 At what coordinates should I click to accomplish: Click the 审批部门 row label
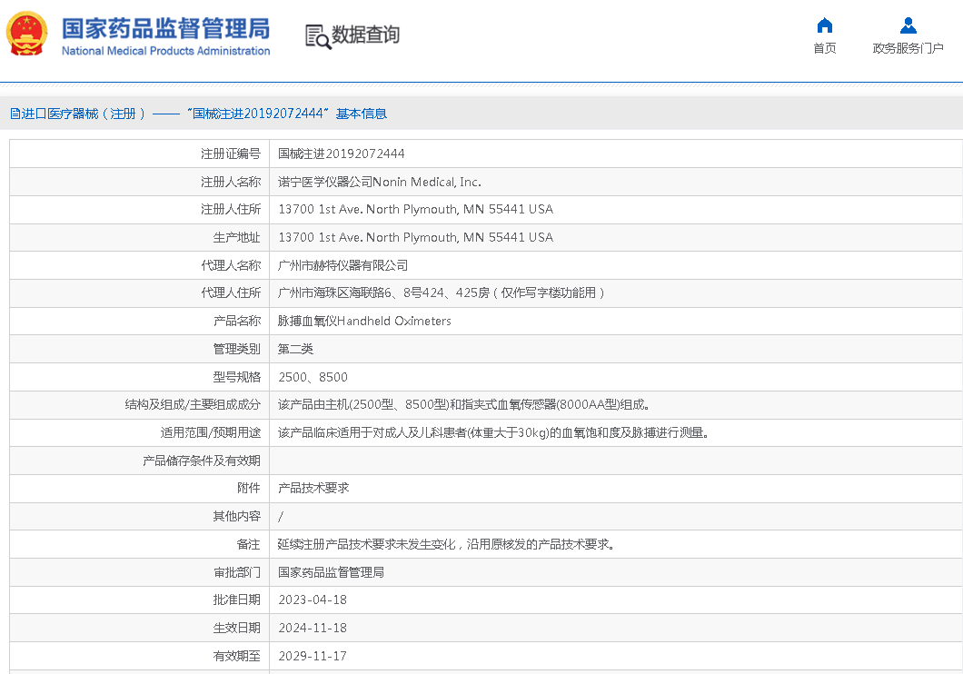point(236,572)
